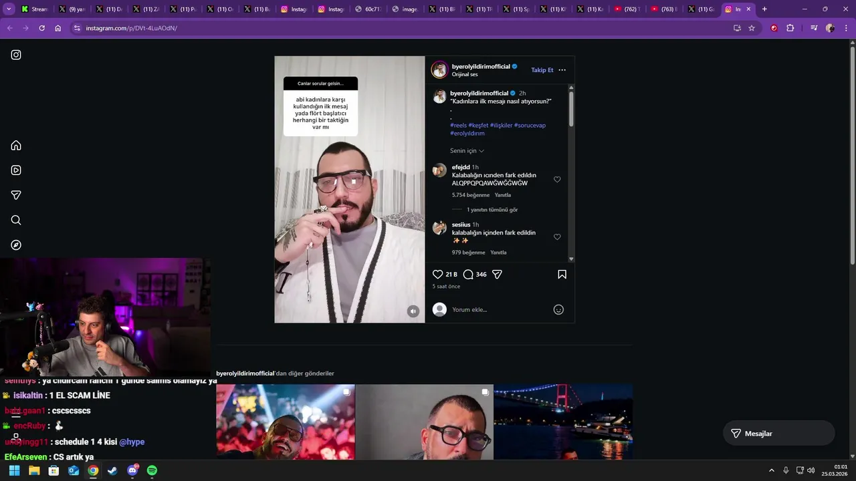Open Instagram Search from the magnifier icon
The height and width of the screenshot is (481, 856).
[16, 220]
